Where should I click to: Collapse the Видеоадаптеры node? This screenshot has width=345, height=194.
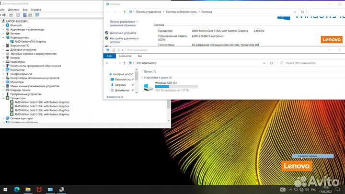pyautogui.click(x=3, y=38)
